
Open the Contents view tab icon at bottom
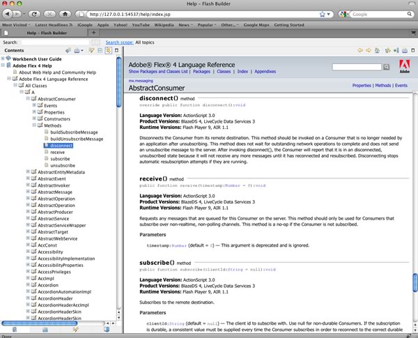15,330
